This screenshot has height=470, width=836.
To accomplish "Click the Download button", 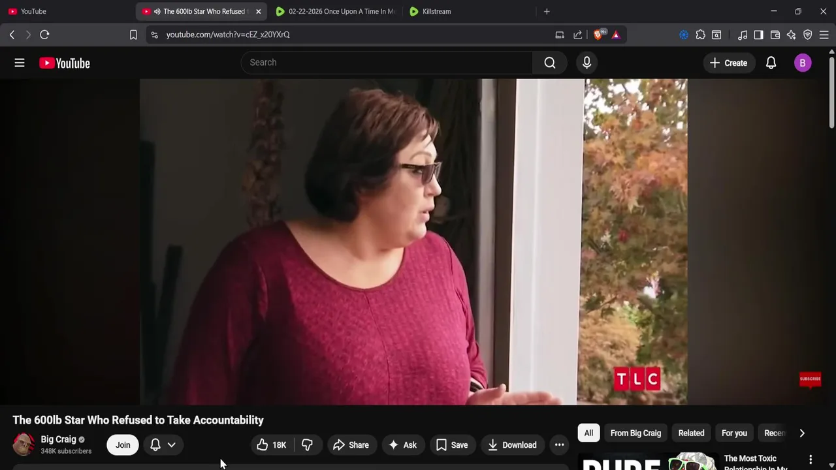I will 512,445.
